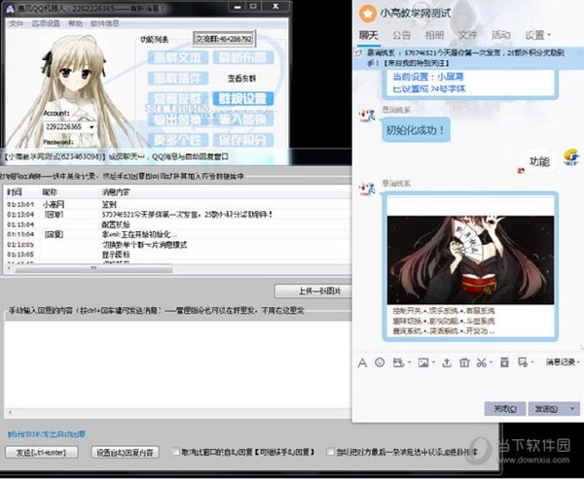Click own avatar next to 功能 message
584x479 pixels.
tap(571, 157)
